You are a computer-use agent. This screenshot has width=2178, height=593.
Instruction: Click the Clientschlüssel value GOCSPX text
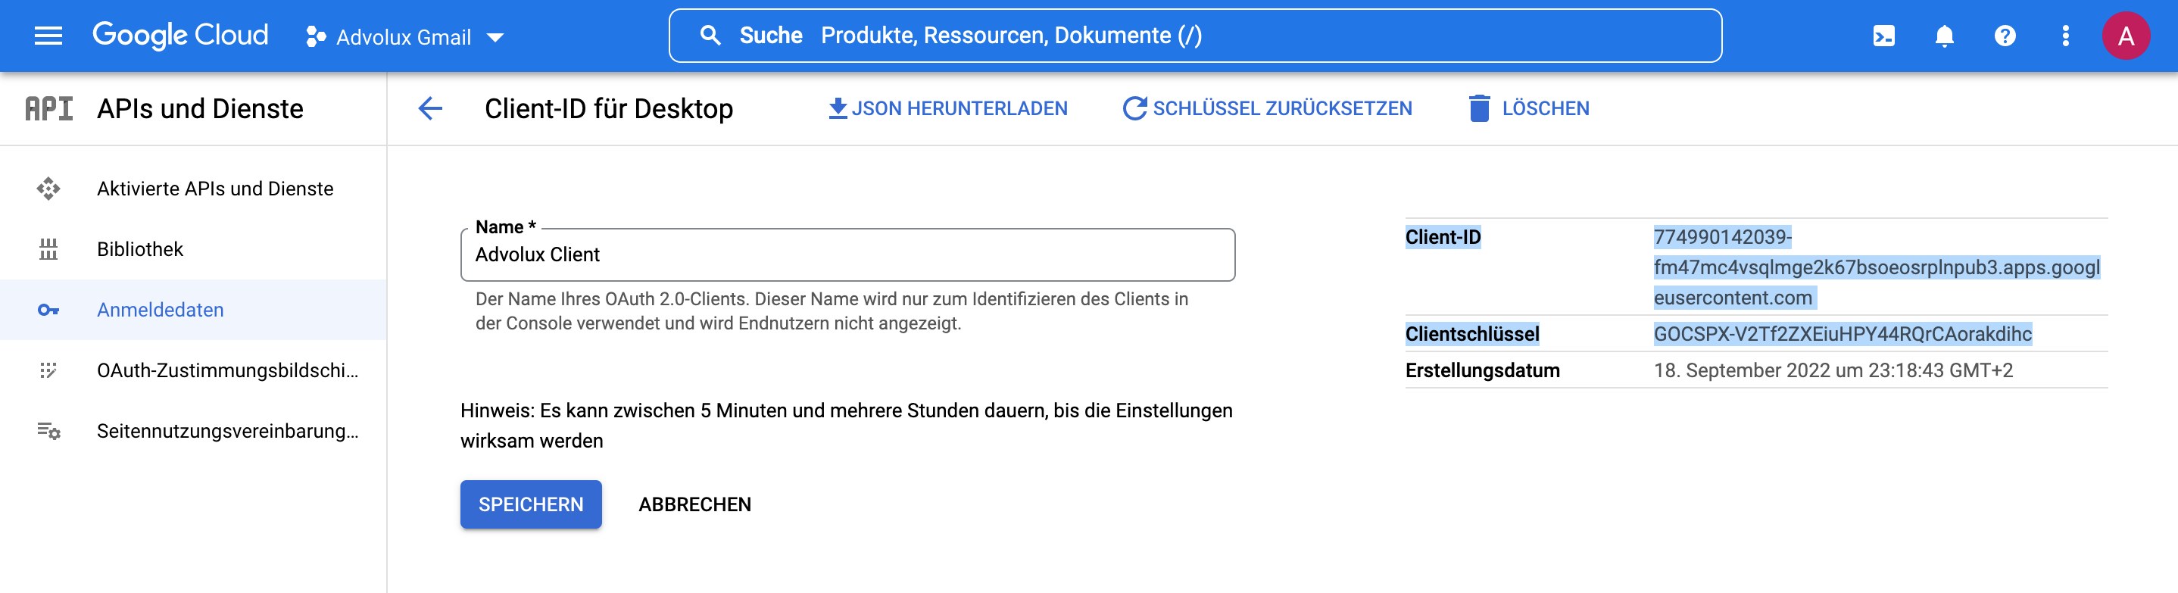[x=1843, y=334]
